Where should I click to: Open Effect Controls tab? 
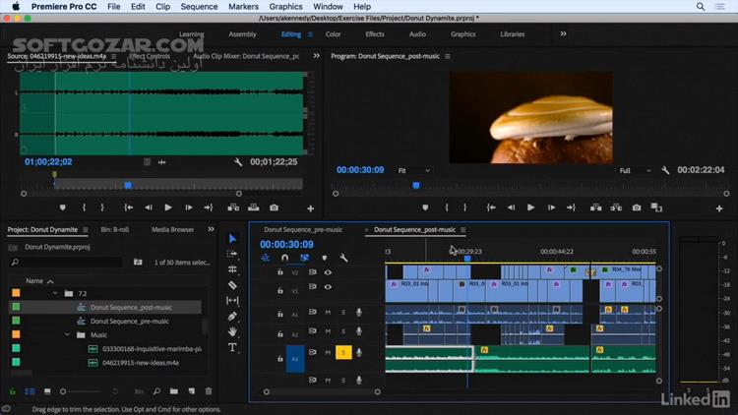click(150, 56)
